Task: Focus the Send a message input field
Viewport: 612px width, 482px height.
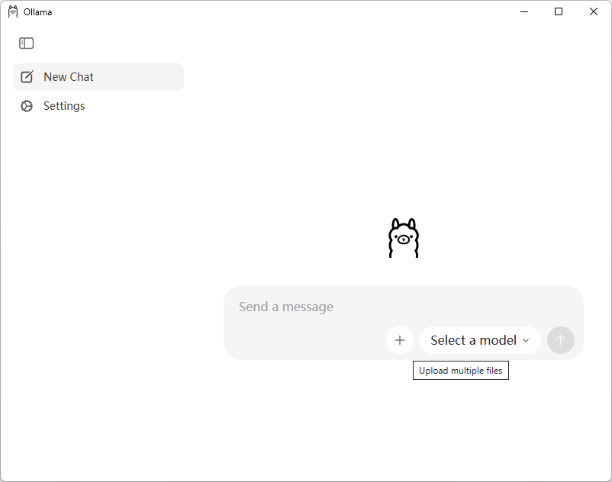Action: (403, 307)
